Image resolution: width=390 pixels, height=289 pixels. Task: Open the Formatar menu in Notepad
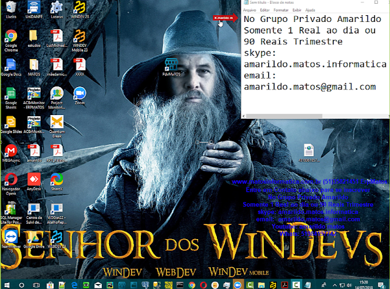tap(281, 10)
